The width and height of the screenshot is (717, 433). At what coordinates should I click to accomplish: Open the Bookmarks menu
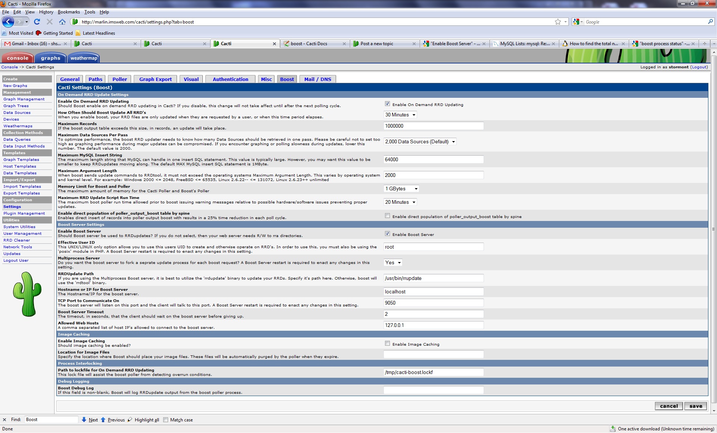tap(69, 12)
